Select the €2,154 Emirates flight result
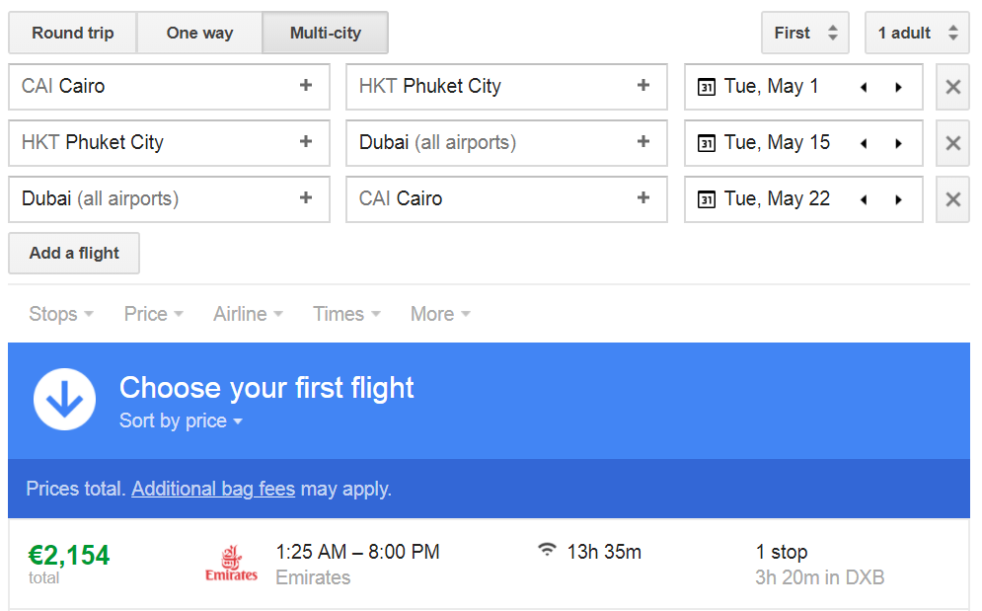This screenshot has width=982, height=611. (490, 564)
